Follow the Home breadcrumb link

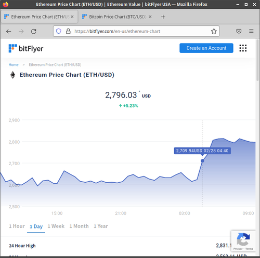(14, 65)
